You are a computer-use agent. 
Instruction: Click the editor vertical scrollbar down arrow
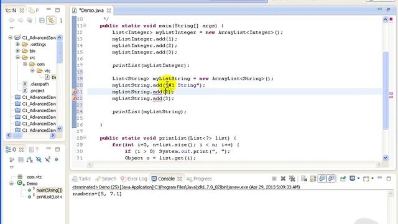pos(386,157)
